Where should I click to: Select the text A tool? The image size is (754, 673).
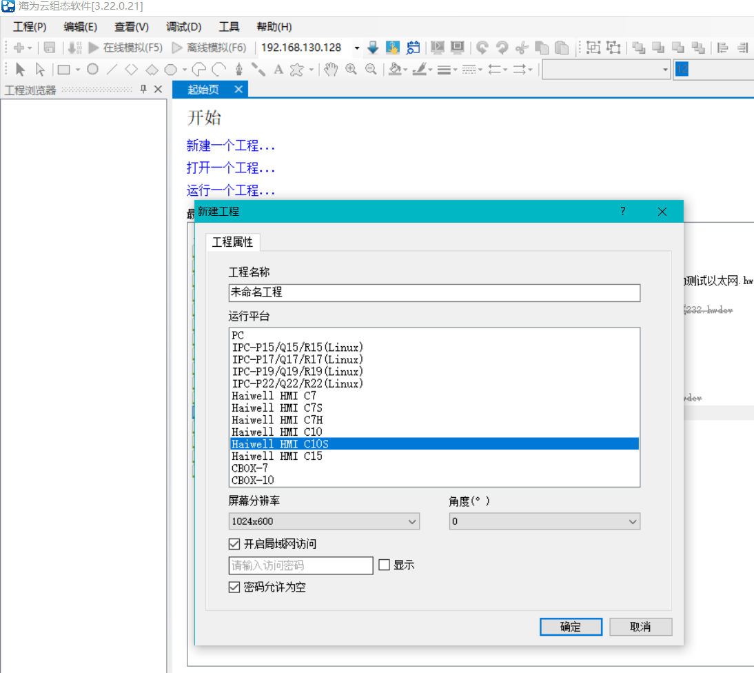[x=278, y=70]
